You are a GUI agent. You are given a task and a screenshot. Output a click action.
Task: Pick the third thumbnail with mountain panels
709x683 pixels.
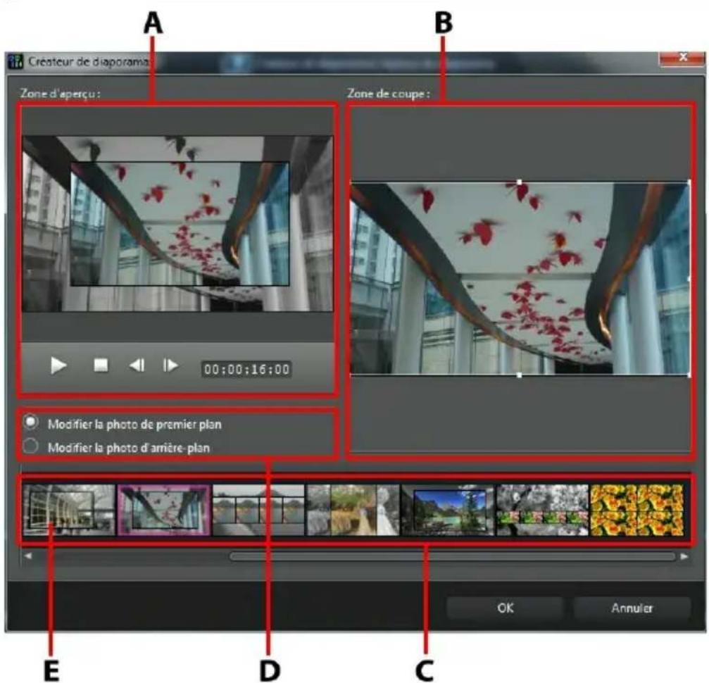258,509
